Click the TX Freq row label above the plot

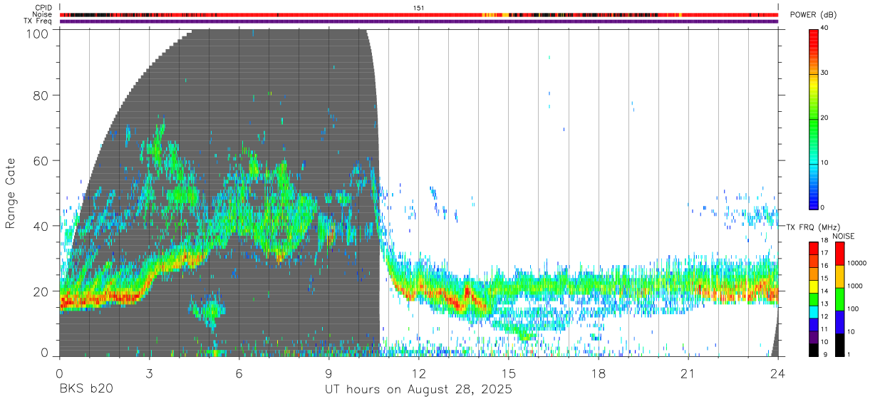(38, 21)
